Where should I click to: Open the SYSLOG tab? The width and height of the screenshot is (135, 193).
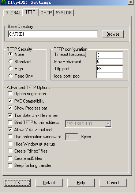[64, 12]
